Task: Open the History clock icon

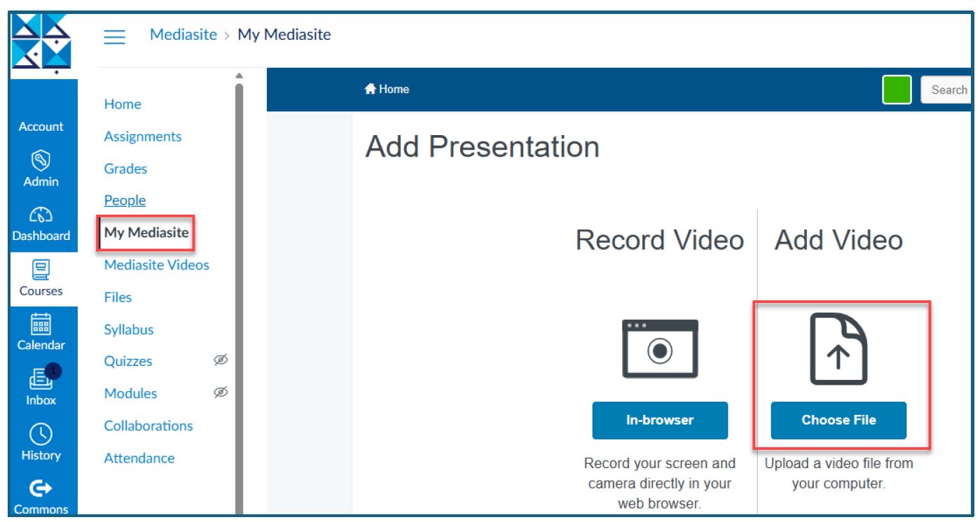Action: click(x=41, y=434)
